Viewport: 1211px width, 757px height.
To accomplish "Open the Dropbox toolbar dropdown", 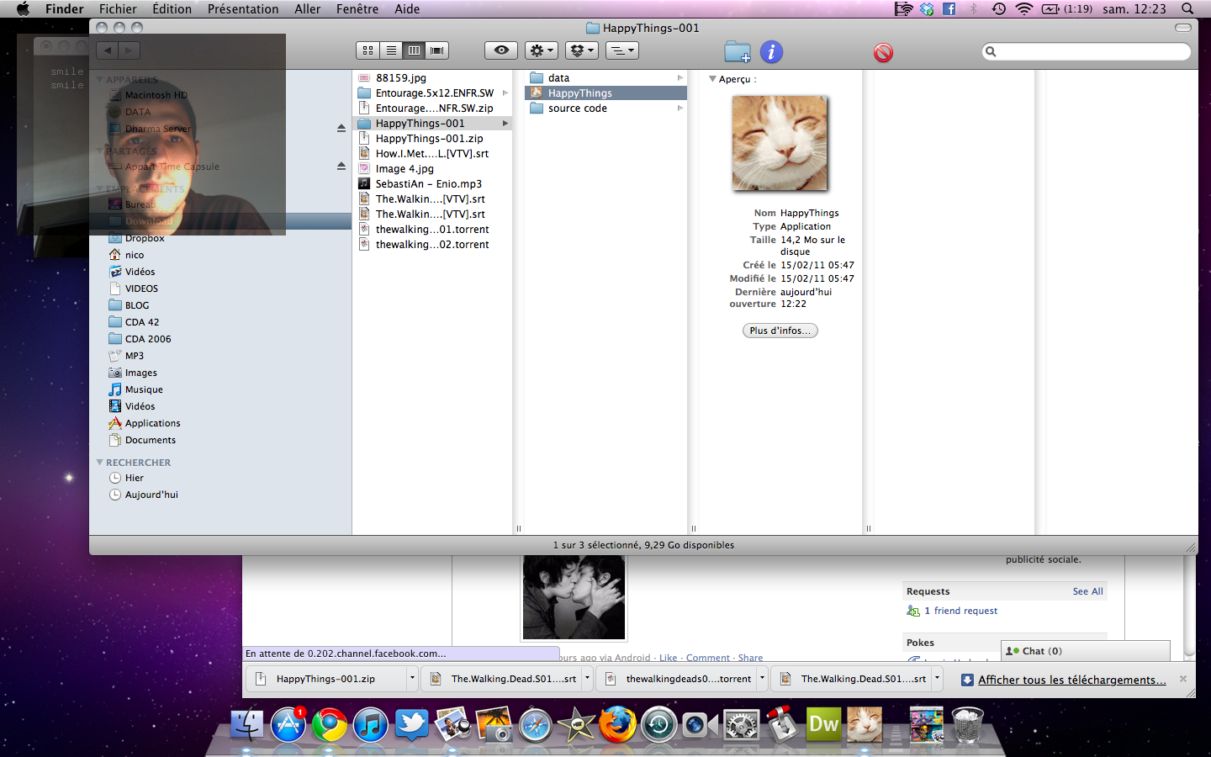I will click(x=581, y=50).
